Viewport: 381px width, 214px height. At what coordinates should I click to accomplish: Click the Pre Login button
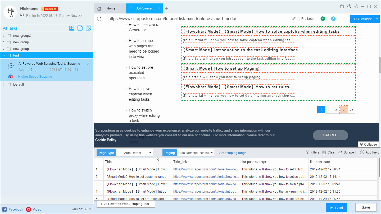pyautogui.click(x=308, y=19)
